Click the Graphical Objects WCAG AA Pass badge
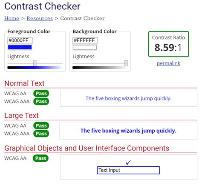The height and width of the screenshot is (185, 202). point(40,158)
